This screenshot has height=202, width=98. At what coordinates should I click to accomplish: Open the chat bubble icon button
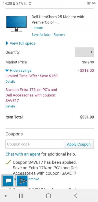[8, 181]
